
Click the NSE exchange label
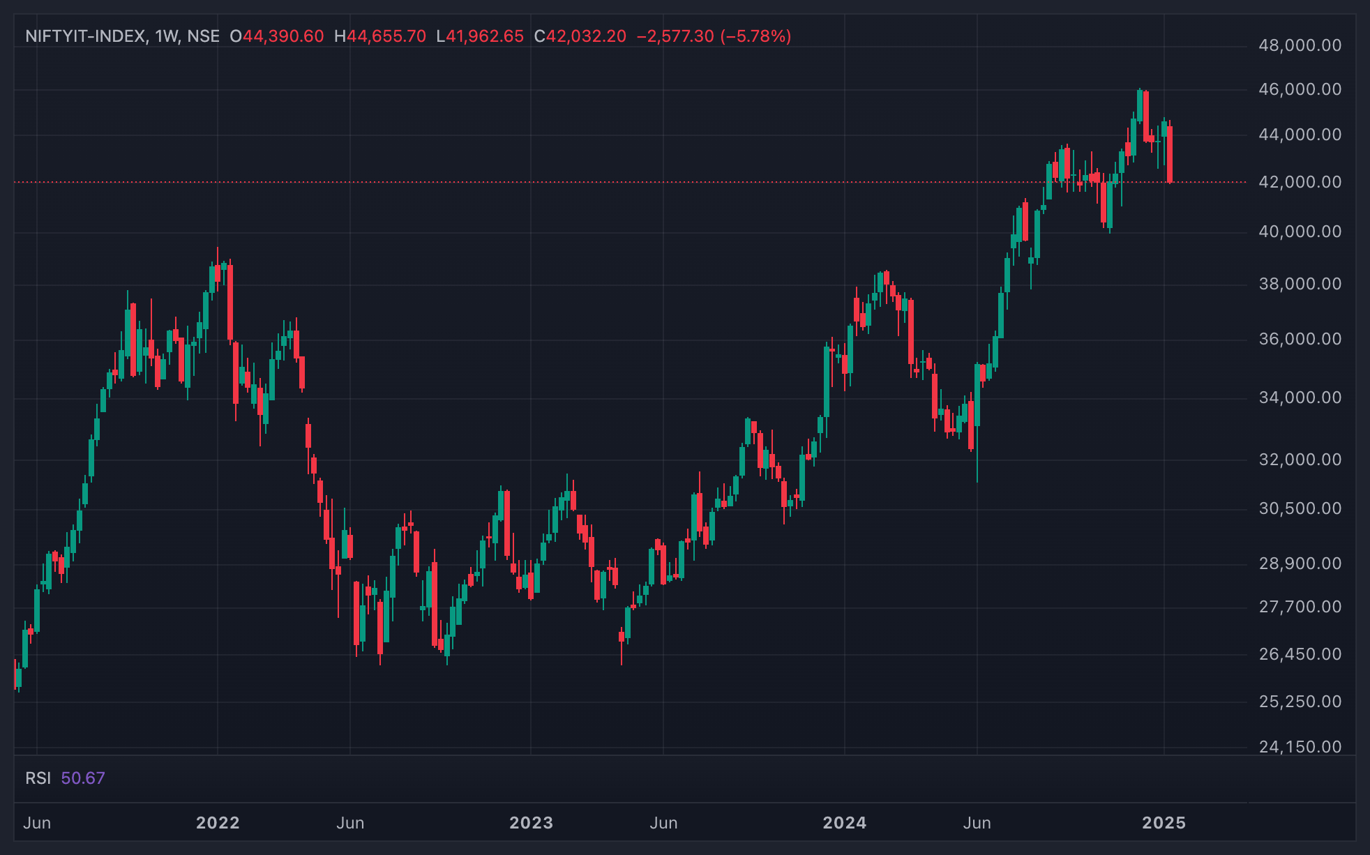point(204,36)
